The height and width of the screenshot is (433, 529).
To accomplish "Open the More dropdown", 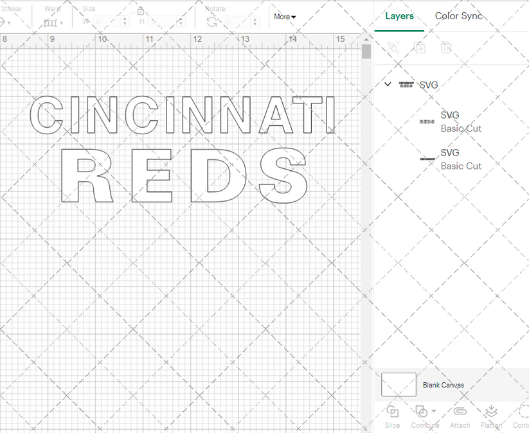I will click(x=284, y=17).
